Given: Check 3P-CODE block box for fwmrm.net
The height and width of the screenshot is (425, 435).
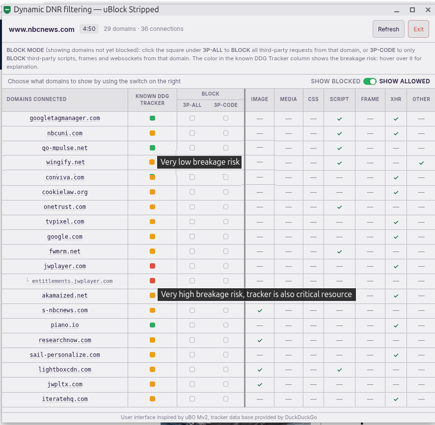Looking at the screenshot, I should click(226, 251).
